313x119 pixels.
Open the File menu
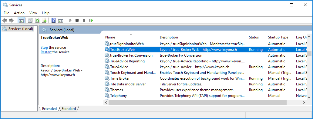click(6, 13)
